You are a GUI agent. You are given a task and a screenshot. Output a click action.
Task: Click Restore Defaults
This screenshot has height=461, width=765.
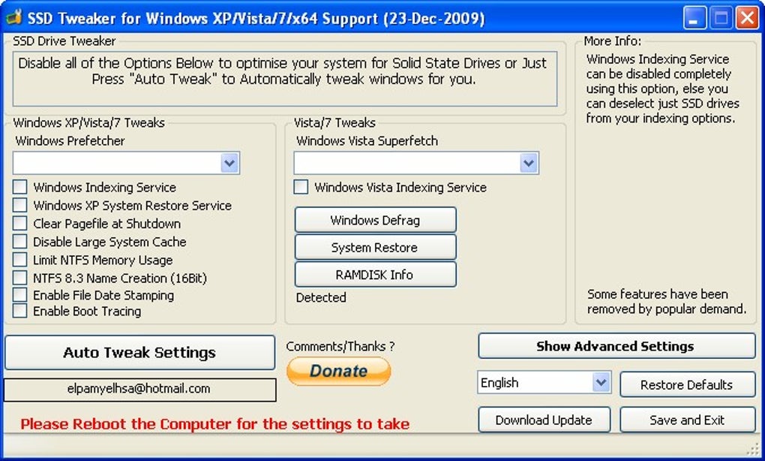click(x=688, y=384)
